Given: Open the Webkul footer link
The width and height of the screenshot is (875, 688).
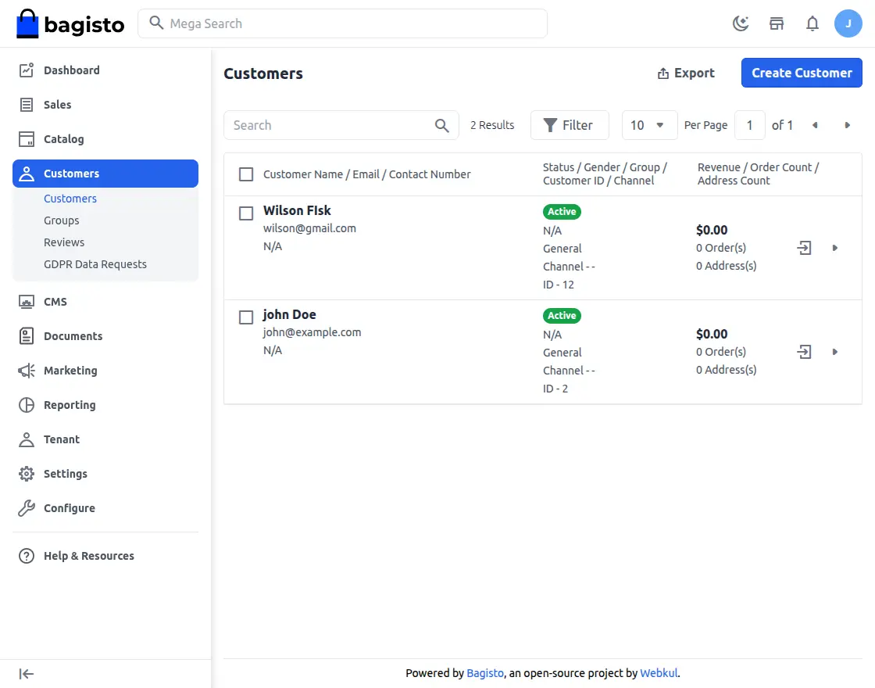Looking at the screenshot, I should (659, 673).
